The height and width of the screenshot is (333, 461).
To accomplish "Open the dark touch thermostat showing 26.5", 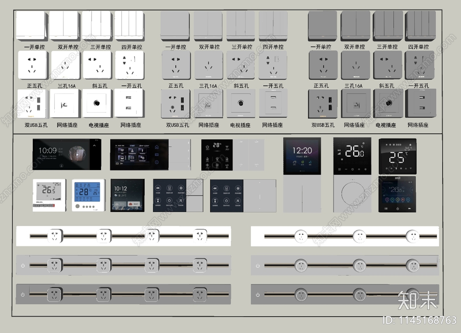I will 397,194.
